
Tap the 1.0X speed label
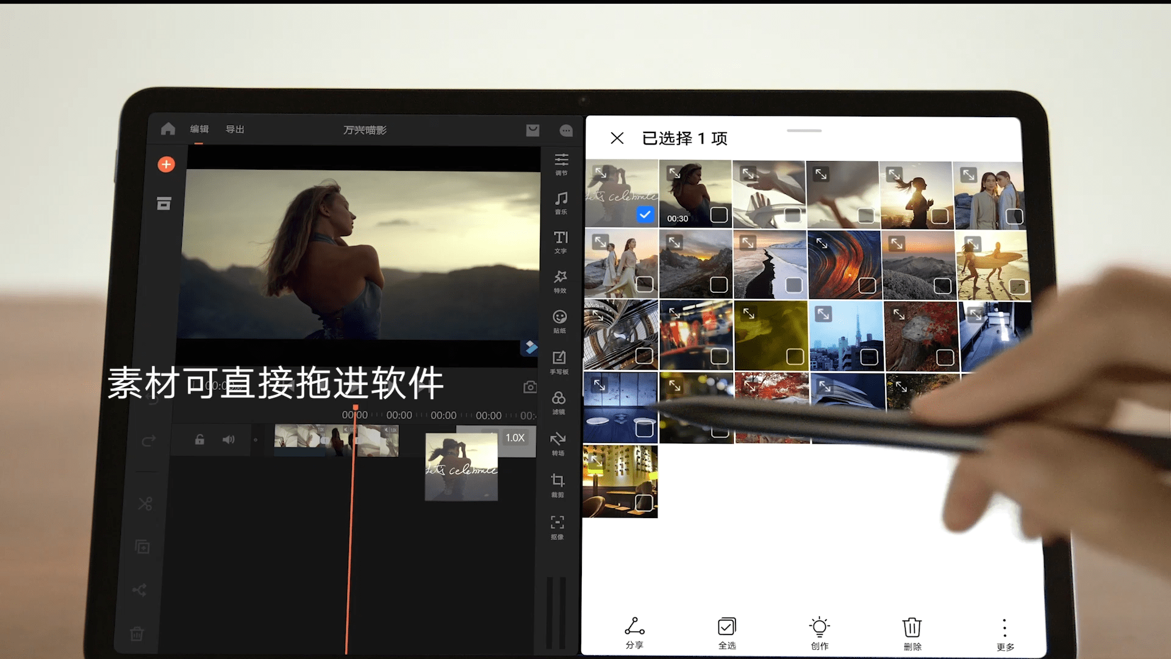point(515,438)
